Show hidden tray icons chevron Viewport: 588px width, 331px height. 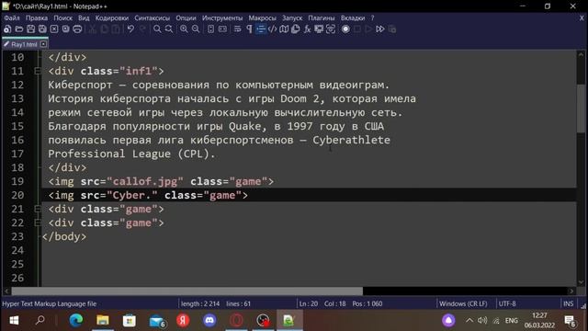pyautogui.click(x=469, y=321)
